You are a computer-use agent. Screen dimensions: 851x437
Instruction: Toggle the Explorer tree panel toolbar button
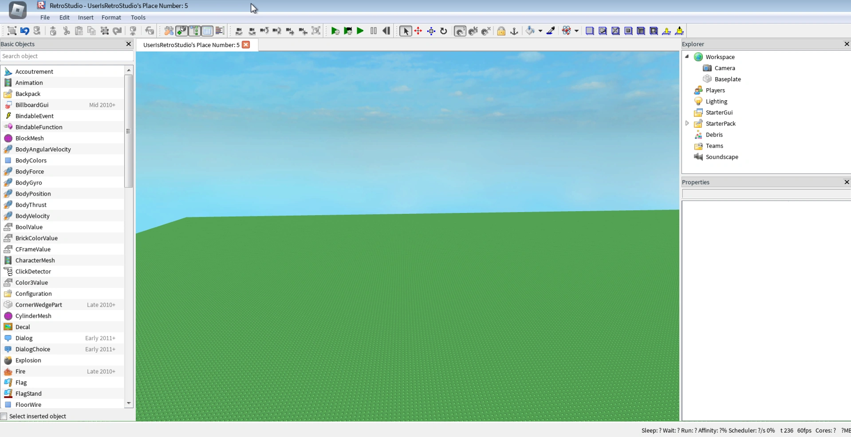point(194,31)
